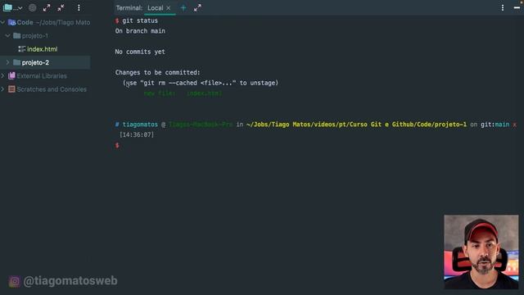Click the tiagomatos username in prompt
524x295 pixels.
[x=140, y=125]
